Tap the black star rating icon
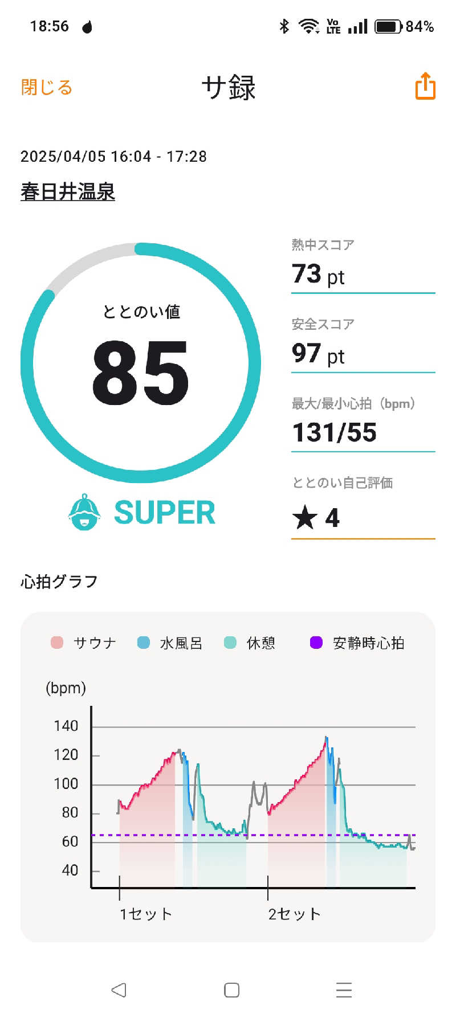 pyautogui.click(x=305, y=517)
